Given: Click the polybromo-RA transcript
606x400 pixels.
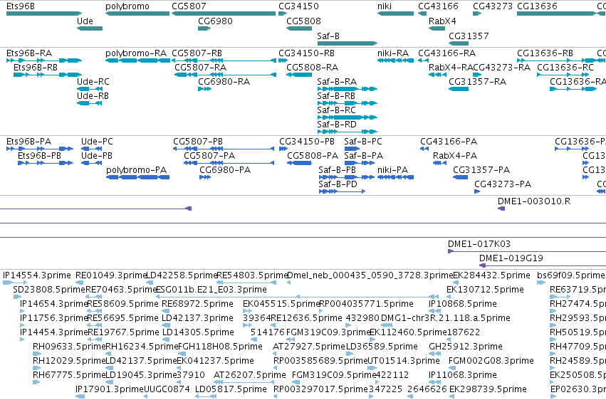Looking at the screenshot, I should [137, 60].
